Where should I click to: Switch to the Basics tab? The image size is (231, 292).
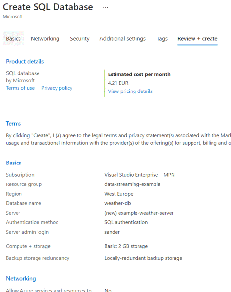tap(14, 38)
